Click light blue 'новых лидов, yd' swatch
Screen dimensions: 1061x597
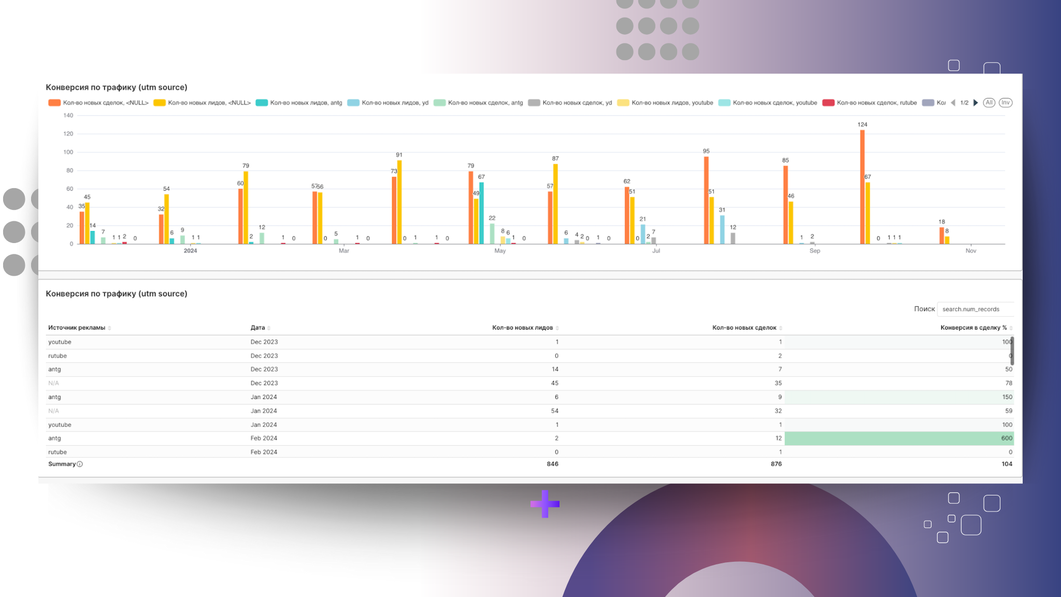(353, 103)
